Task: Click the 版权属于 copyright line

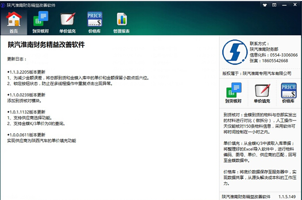Action: click(x=257, y=73)
